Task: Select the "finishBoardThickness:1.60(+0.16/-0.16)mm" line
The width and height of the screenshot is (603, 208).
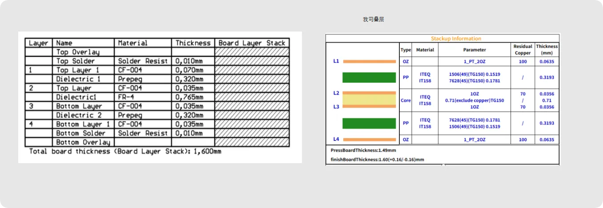Action: click(377, 159)
